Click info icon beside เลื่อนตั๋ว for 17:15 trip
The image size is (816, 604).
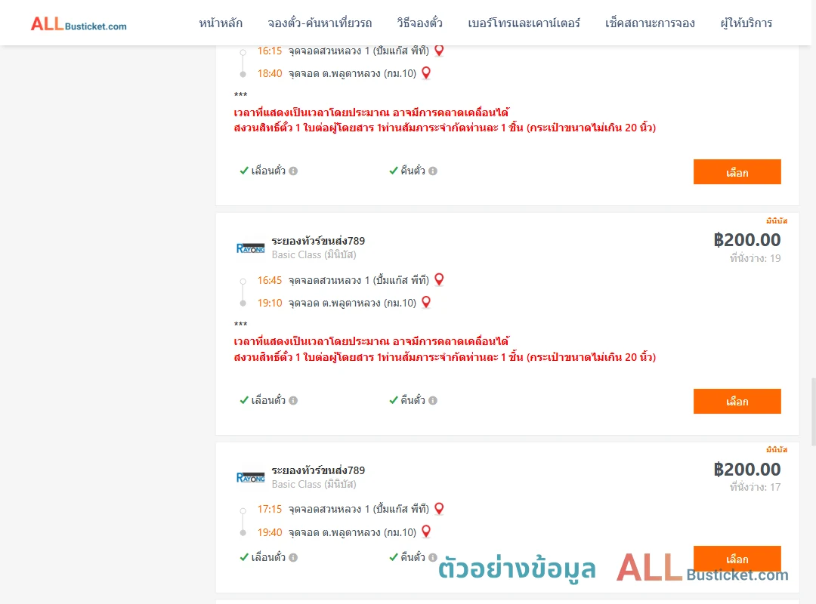coord(293,557)
